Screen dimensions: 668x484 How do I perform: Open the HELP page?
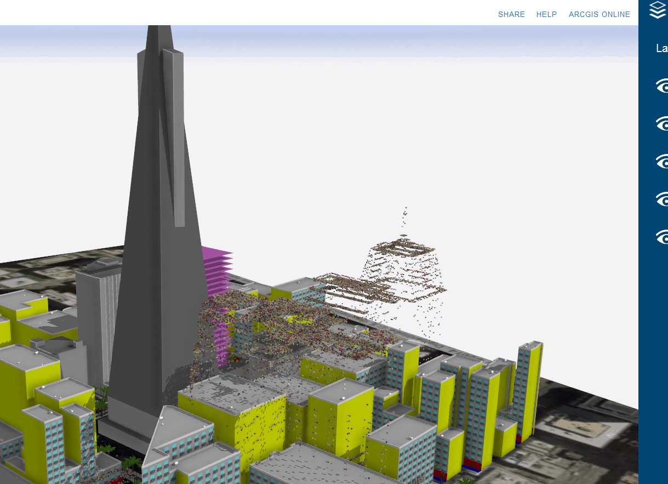click(546, 14)
